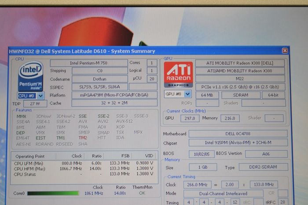The height and width of the screenshot is (205, 308).
Task: Click the Ratio column header in operating table
Action: pos(94,156)
